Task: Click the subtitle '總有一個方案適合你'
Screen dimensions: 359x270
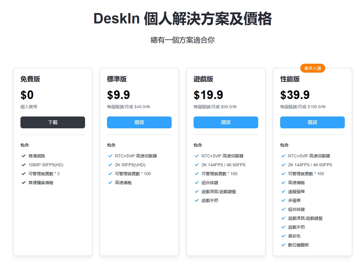Action: 183,40
